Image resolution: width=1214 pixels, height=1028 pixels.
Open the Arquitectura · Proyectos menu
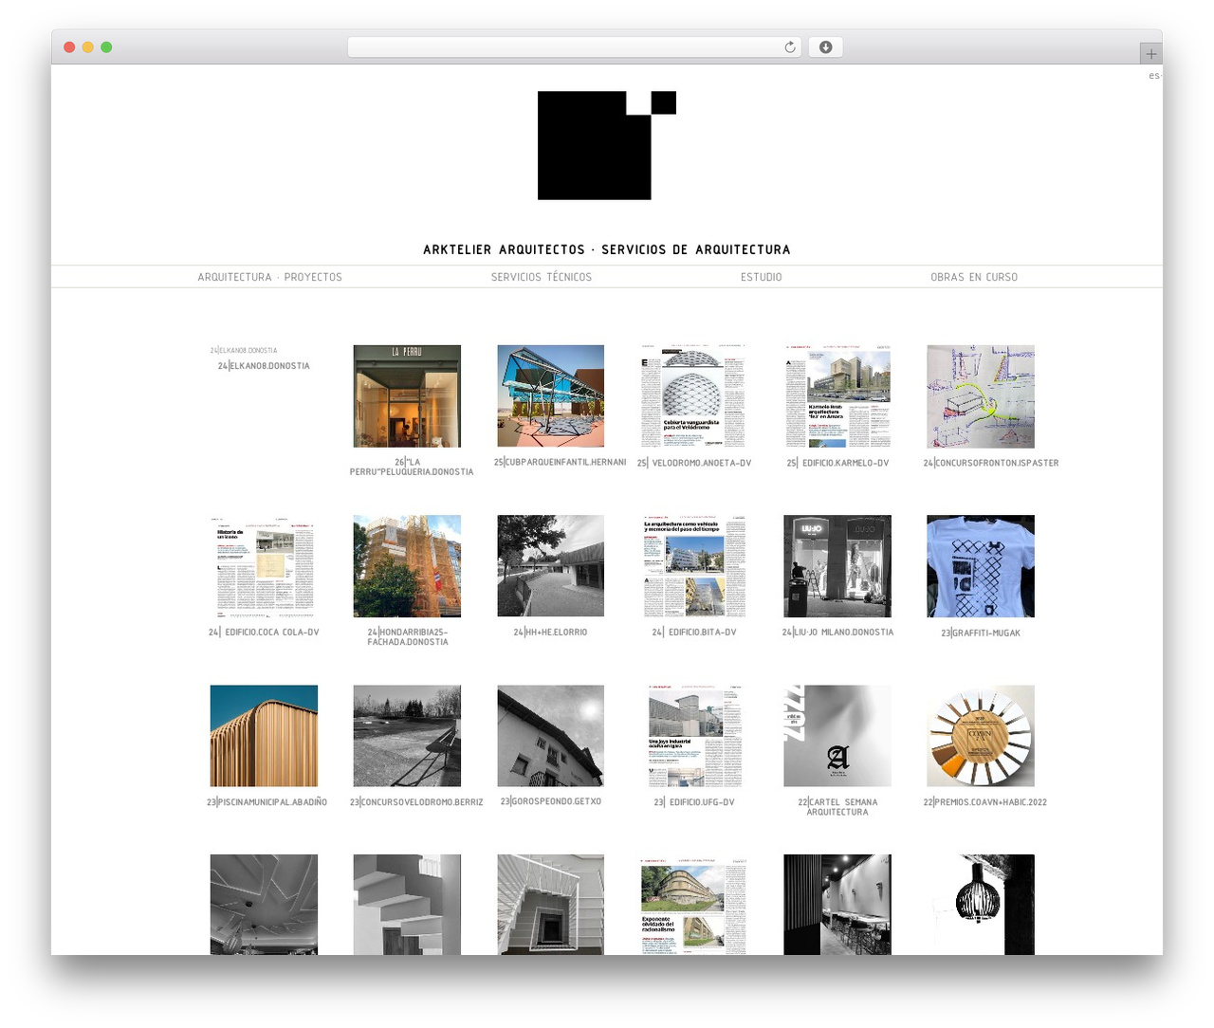(x=269, y=277)
